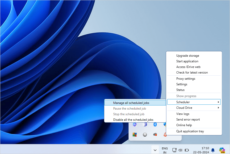Screen dimensions: 230x154
Task: Choose Disable all the scheduled jobs
Action: click(133, 120)
